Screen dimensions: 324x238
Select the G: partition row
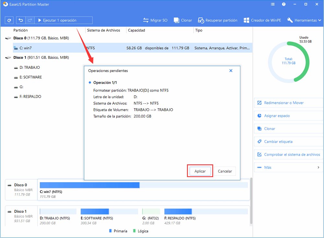point(49,87)
